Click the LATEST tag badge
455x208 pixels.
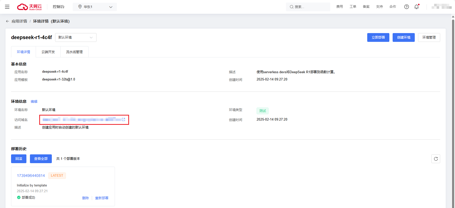(x=57, y=176)
